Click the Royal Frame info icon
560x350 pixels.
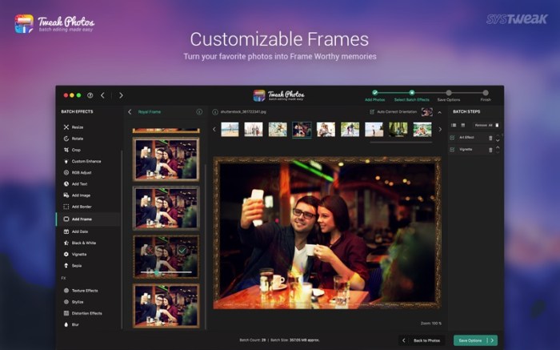199,112
